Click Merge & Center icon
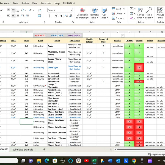Viewport: 165px width, 165px height. (39, 16)
